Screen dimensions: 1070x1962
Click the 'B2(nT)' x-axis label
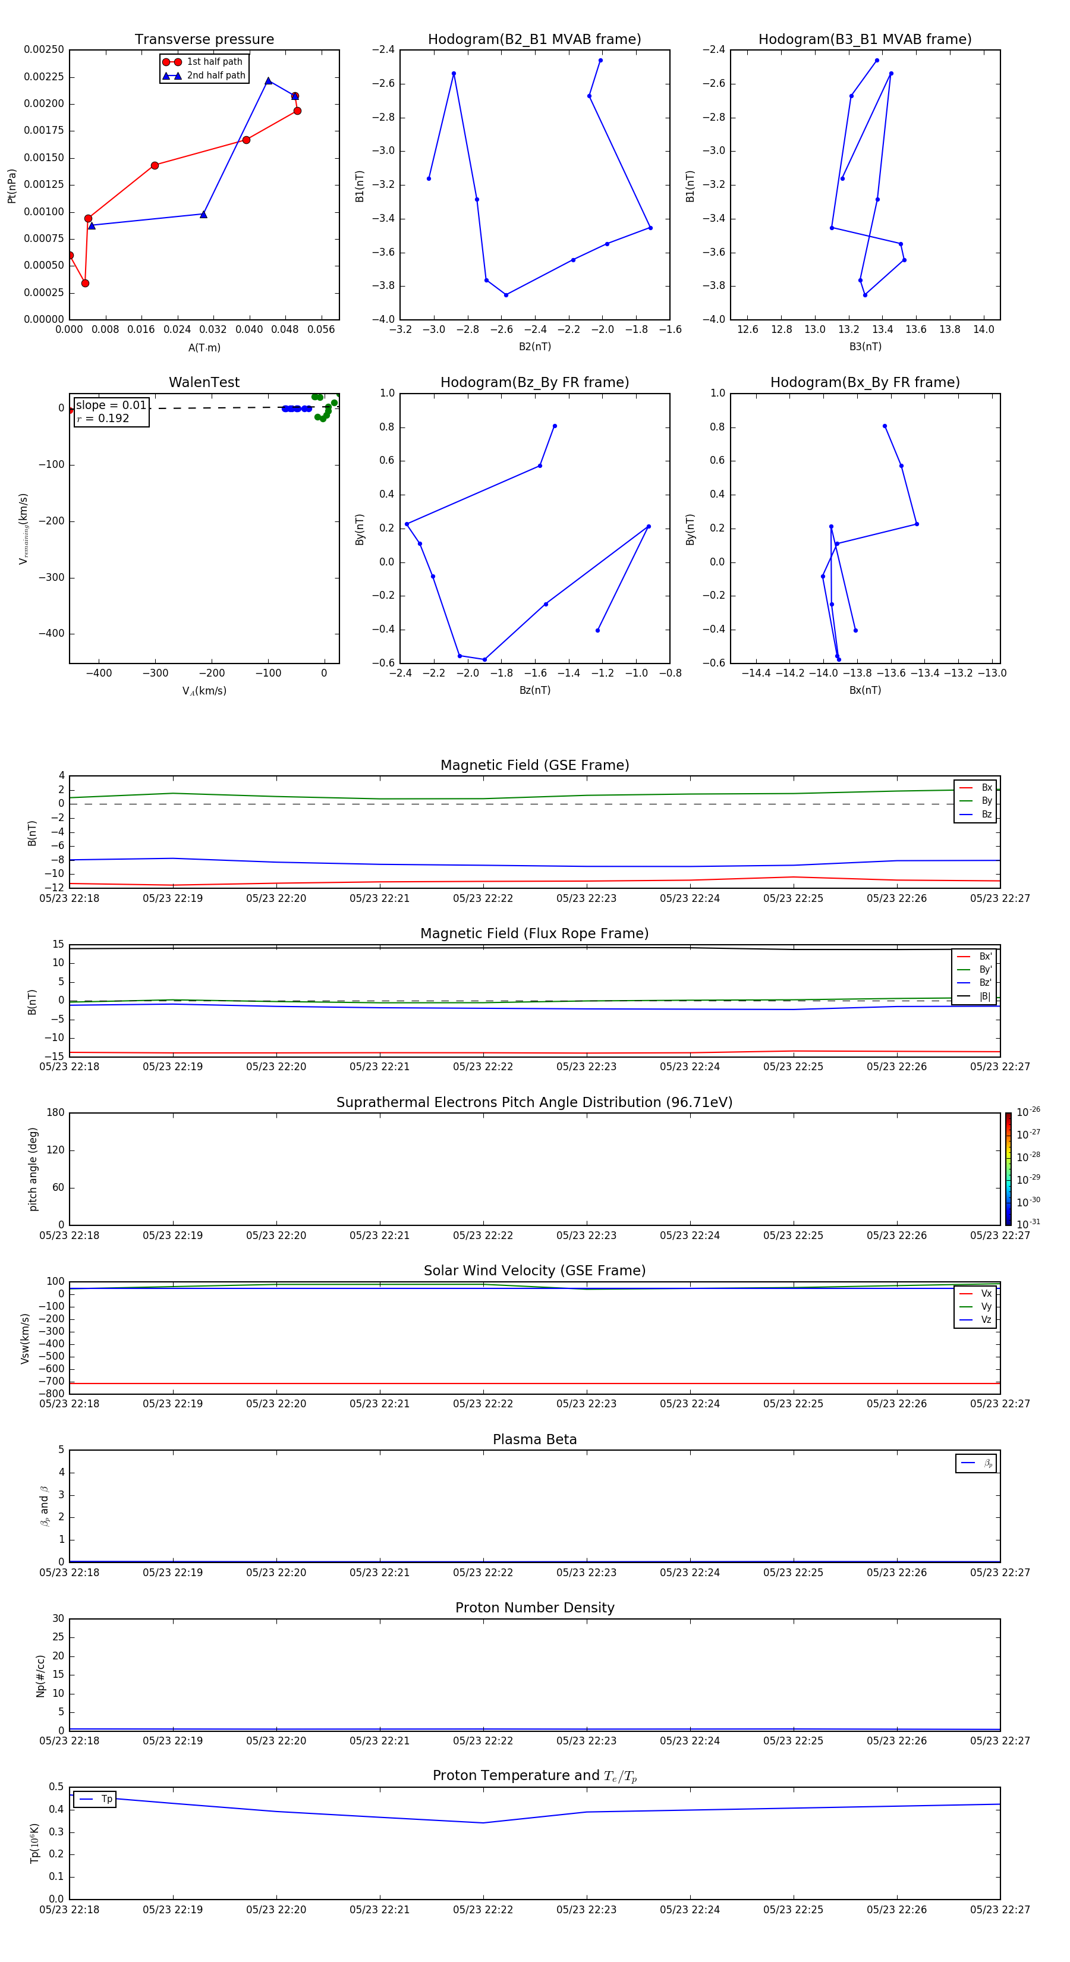click(x=534, y=347)
